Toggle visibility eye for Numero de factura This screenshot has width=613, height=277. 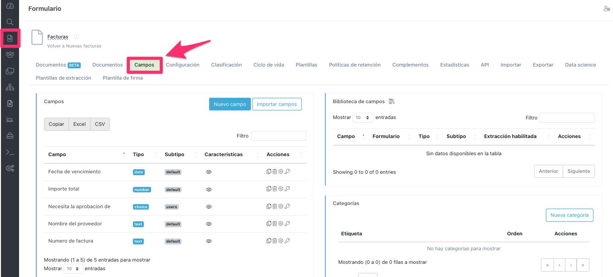(209, 241)
